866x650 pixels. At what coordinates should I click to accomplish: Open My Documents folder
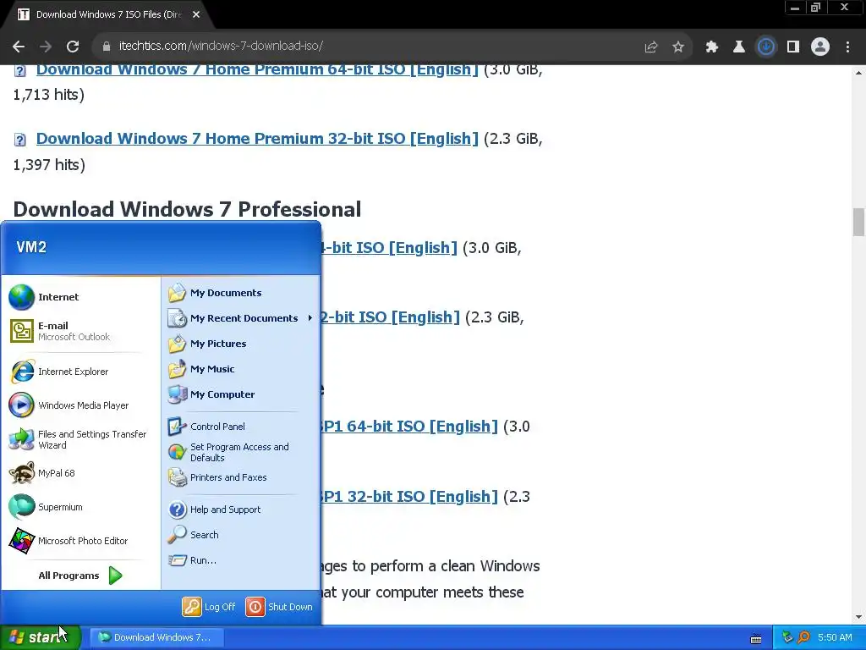point(241,293)
